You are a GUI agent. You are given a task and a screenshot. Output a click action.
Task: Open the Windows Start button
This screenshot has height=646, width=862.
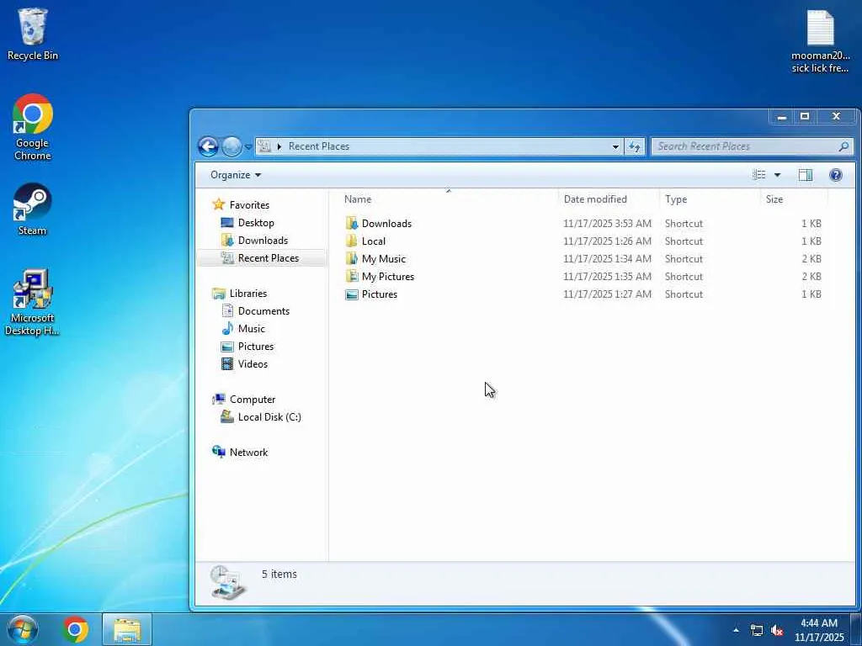[x=23, y=629]
